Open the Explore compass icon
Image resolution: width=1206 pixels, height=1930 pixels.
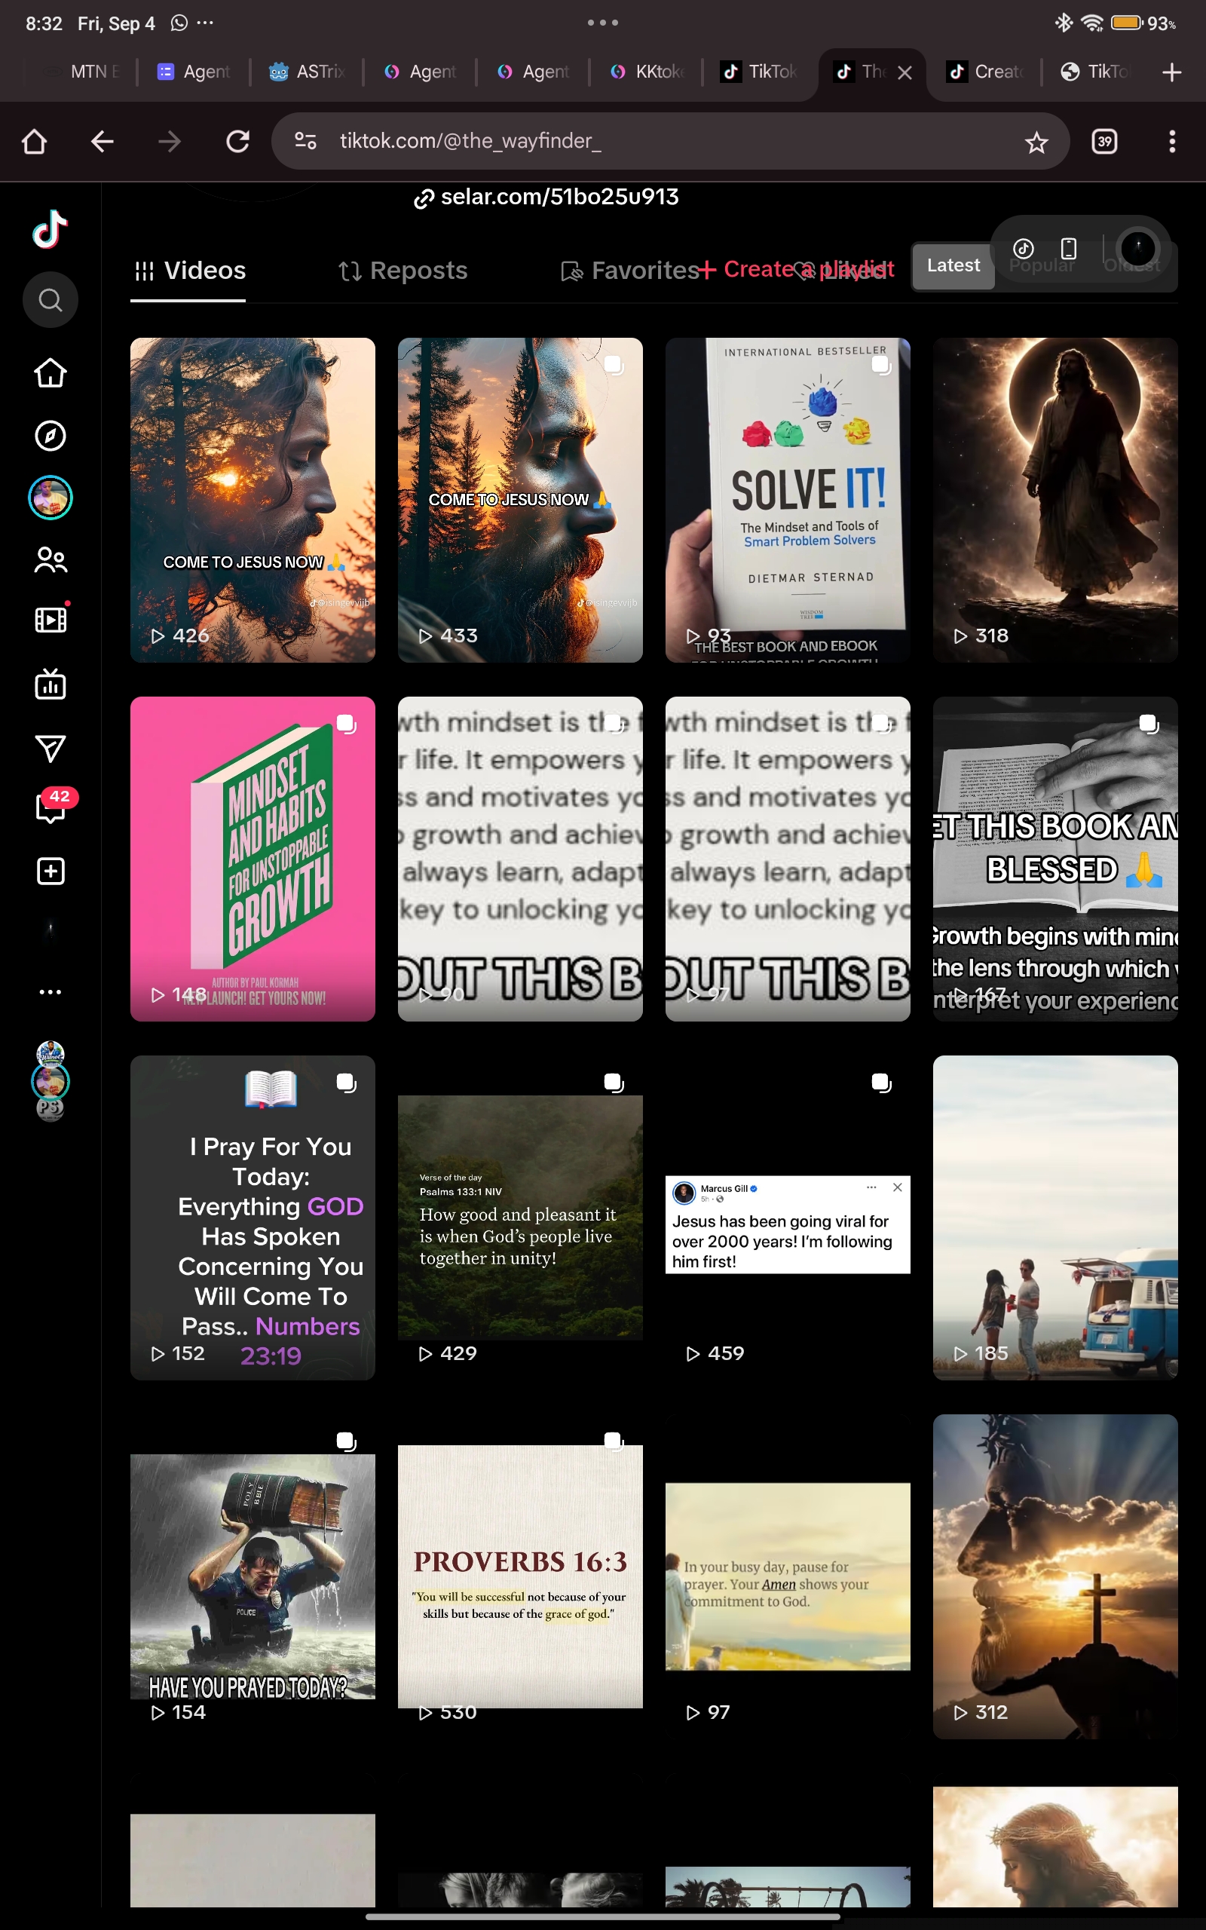(51, 436)
